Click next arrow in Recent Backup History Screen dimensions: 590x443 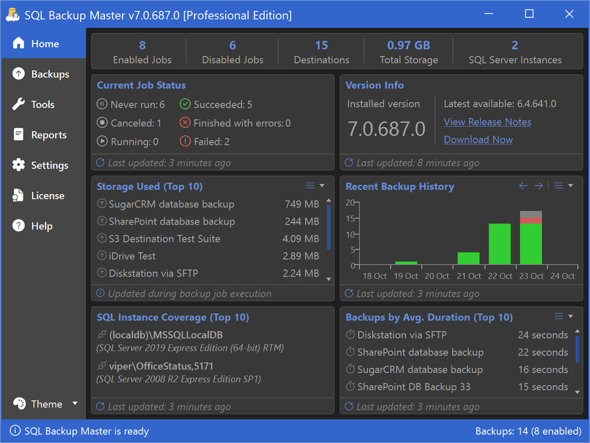539,186
